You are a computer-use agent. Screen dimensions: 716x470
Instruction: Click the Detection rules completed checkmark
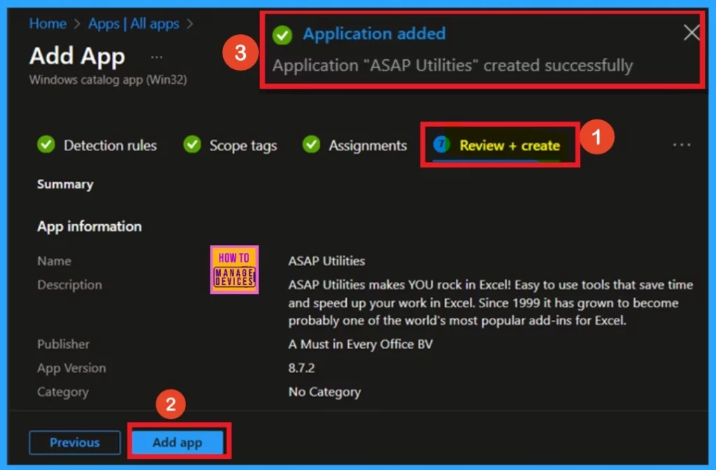[x=46, y=145]
